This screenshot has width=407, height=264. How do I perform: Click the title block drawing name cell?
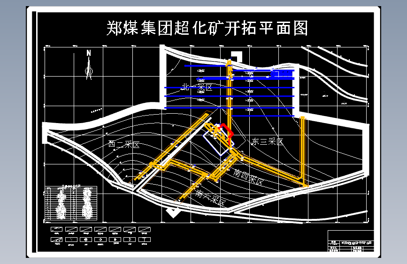(357, 243)
